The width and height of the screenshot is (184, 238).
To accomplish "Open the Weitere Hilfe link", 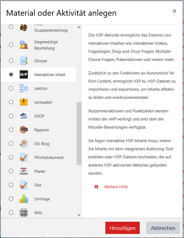I will pos(116,187).
